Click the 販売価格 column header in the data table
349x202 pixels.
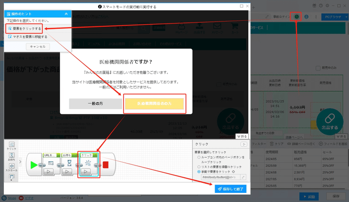pos(300,152)
